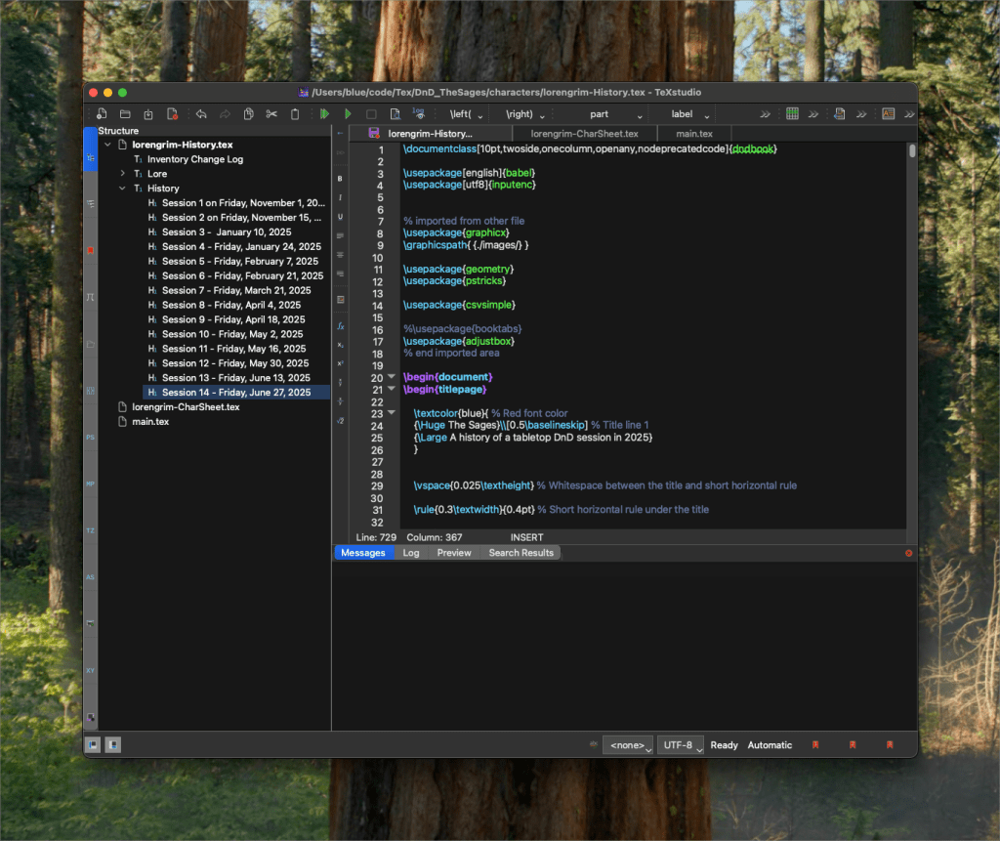Click the Build & View double-arrow icon
This screenshot has height=841, width=1000.
click(x=324, y=114)
